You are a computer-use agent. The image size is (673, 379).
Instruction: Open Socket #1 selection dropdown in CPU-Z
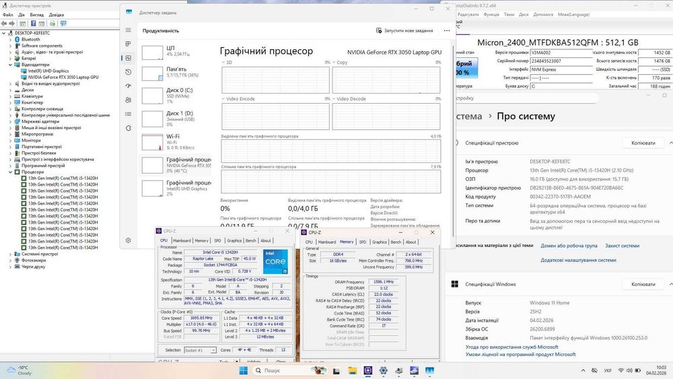point(200,350)
